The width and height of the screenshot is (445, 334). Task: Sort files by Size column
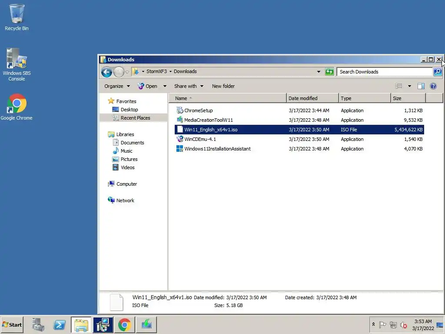click(408, 98)
